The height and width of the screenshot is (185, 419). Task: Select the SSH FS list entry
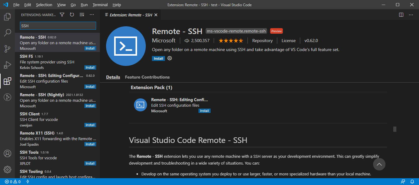pyautogui.click(x=57, y=62)
